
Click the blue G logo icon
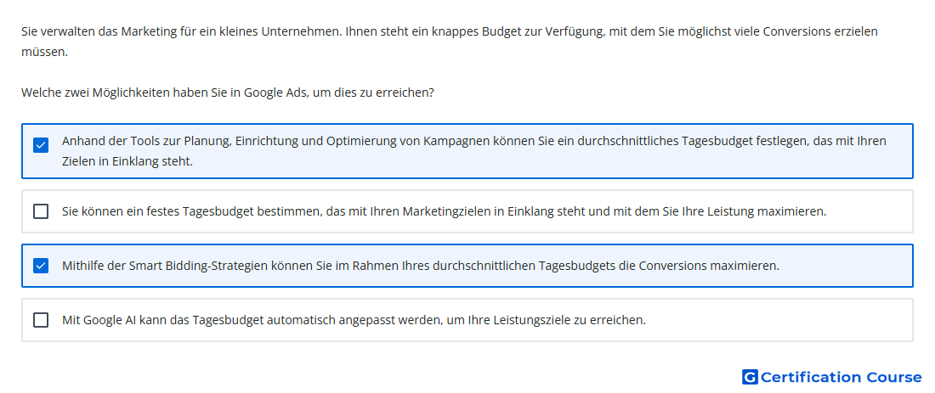click(750, 377)
